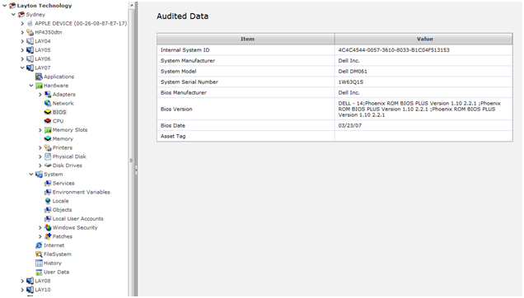Screen dimensions: 524x298
Task: Click the Layton Technology root icon
Action: pos(12,5)
